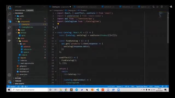Switch to the CatalogItem.tsx editor tab
The width and height of the screenshot is (175, 98).
pos(86,7)
